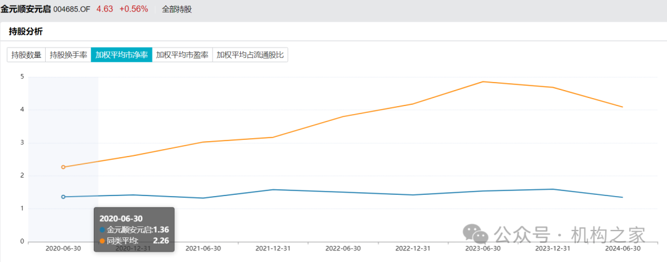
Task: Click the fund name 金元顺安元启
Action: click(x=26, y=9)
